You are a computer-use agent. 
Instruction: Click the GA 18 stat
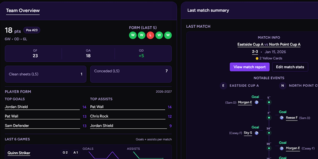pyautogui.click(x=88, y=53)
